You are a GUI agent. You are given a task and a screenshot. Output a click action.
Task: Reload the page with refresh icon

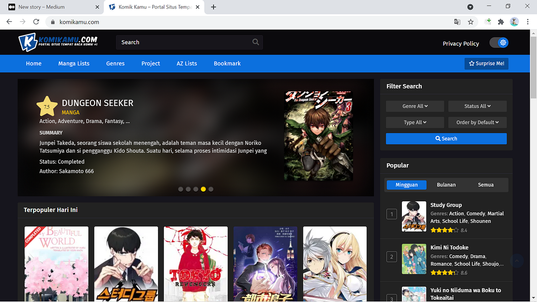36,21
